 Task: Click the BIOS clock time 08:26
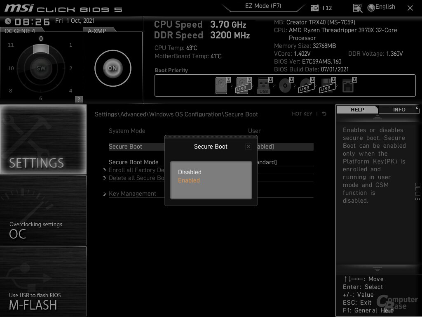pos(32,22)
